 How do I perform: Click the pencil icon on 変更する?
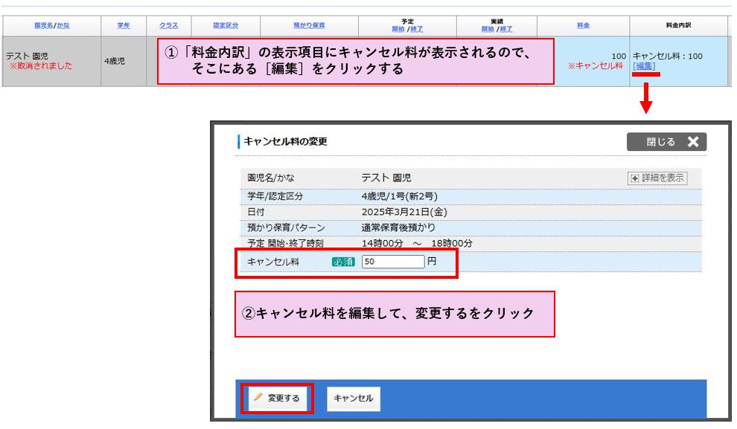[258, 398]
